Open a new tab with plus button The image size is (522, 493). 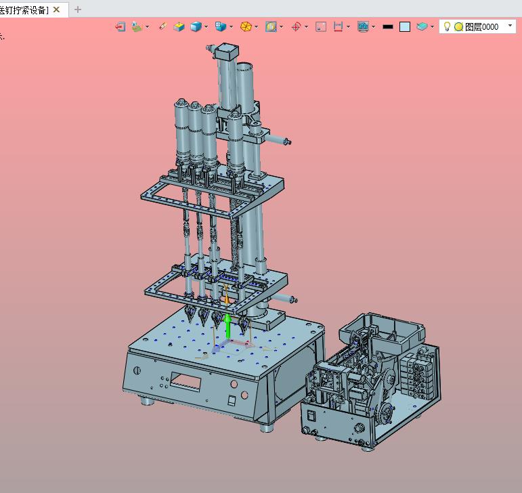pos(78,9)
